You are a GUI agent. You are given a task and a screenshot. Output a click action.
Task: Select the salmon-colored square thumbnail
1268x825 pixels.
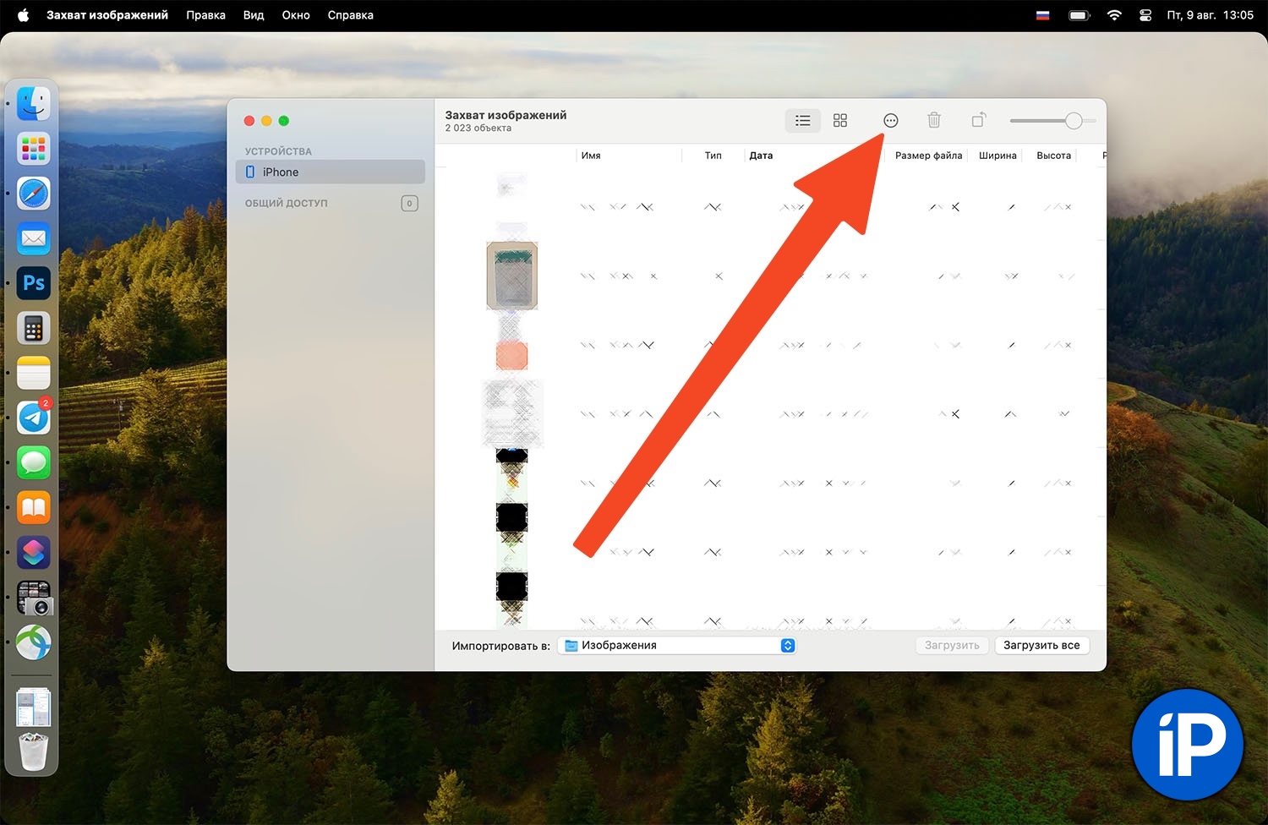(x=511, y=355)
